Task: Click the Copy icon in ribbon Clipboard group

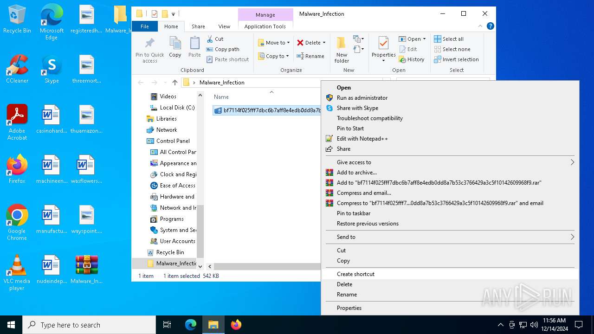Action: point(175,44)
